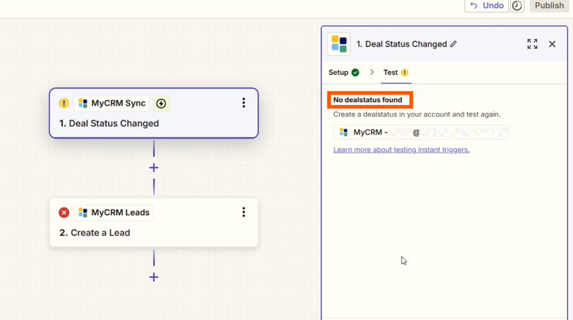Click the MyCRM Sync app chip
Screen dimensions: 573x320
click(112, 103)
